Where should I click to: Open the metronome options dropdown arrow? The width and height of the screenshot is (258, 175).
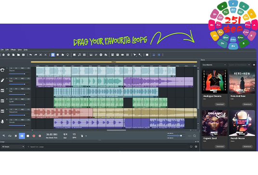86,136
